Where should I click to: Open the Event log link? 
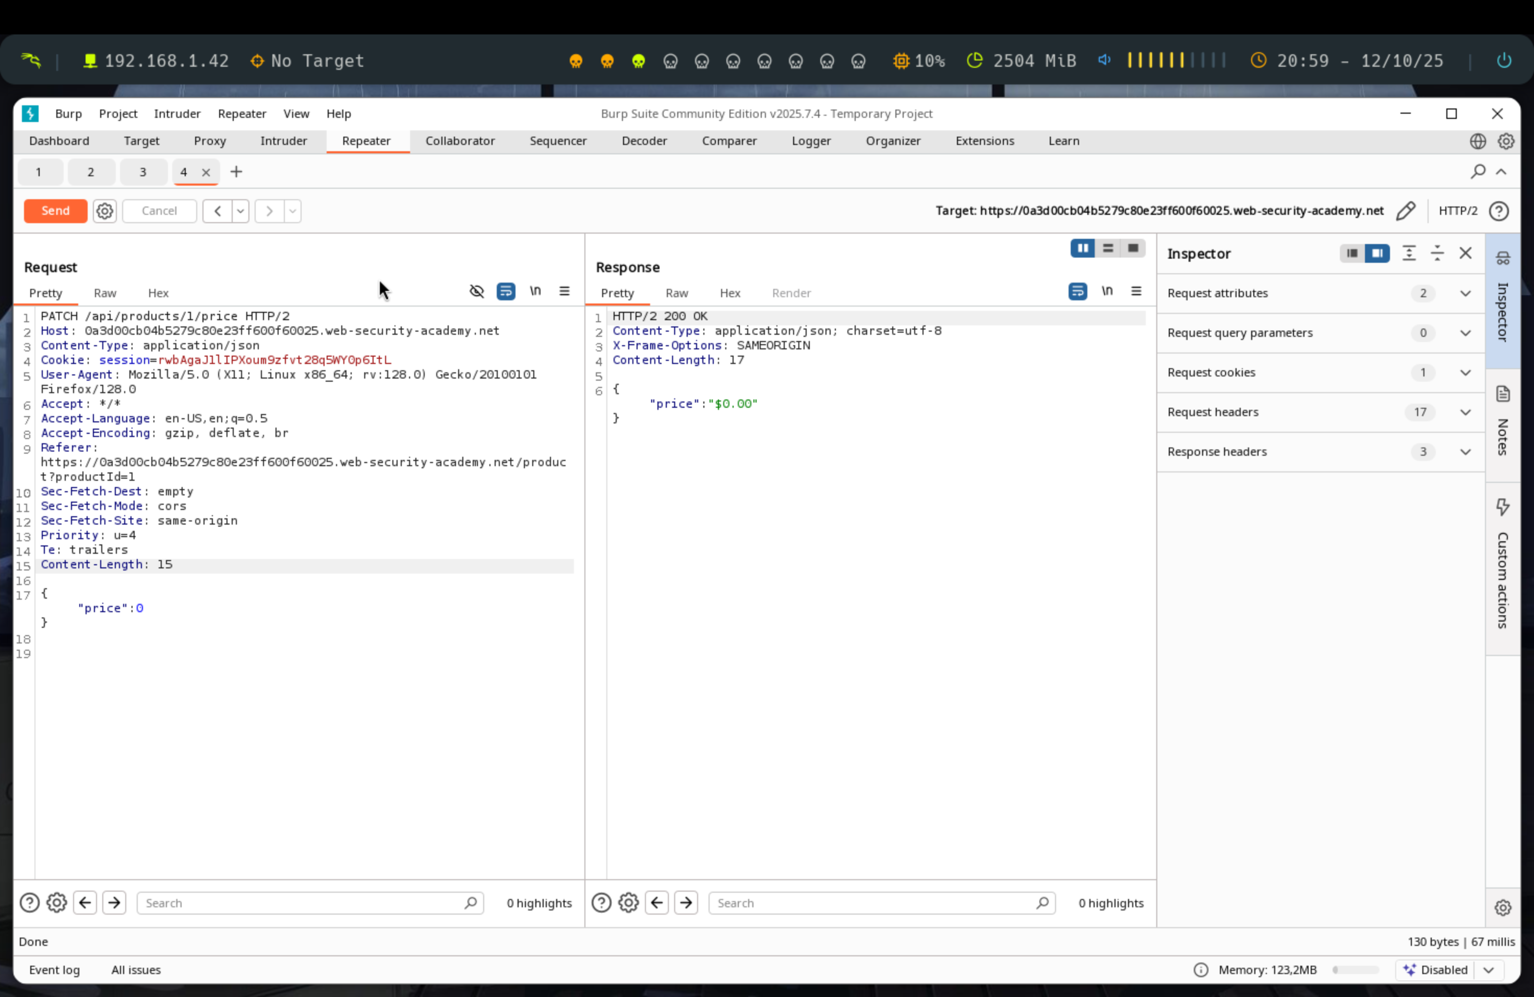54,970
